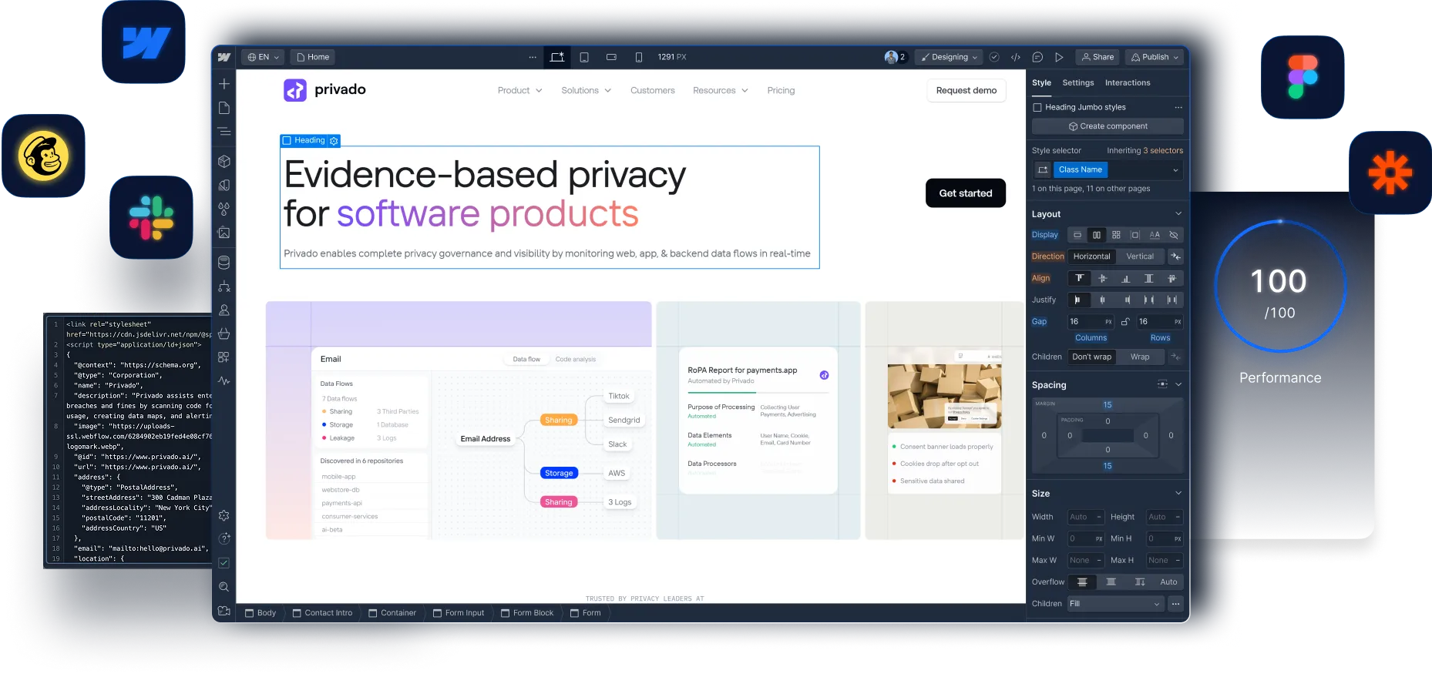
Task: Set Display to flex
Action: (1097, 235)
